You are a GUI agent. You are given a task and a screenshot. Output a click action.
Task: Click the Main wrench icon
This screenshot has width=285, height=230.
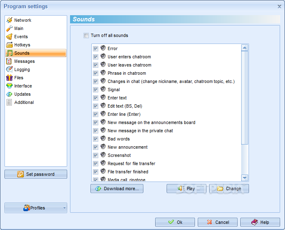tap(9, 28)
